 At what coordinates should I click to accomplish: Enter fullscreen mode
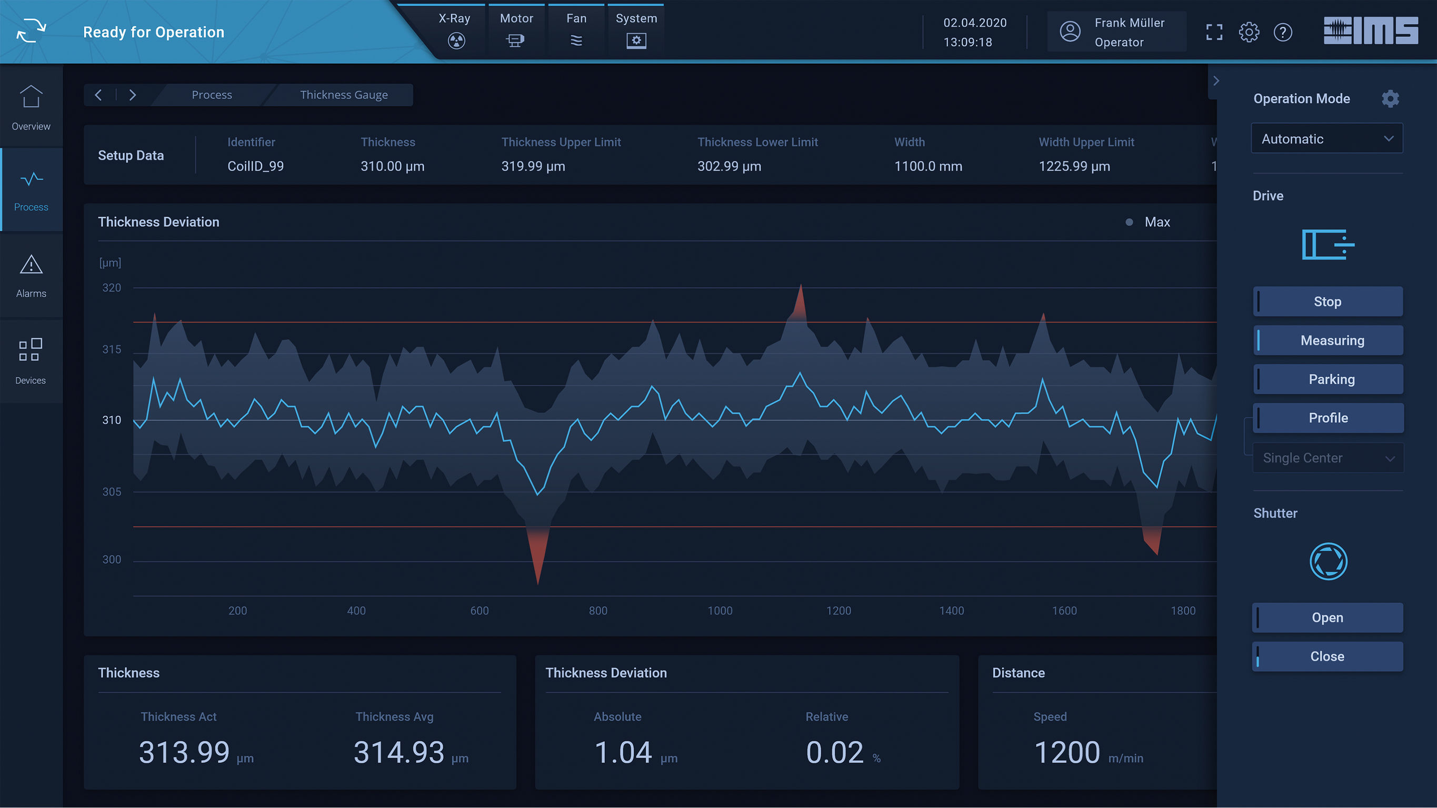pyautogui.click(x=1214, y=32)
